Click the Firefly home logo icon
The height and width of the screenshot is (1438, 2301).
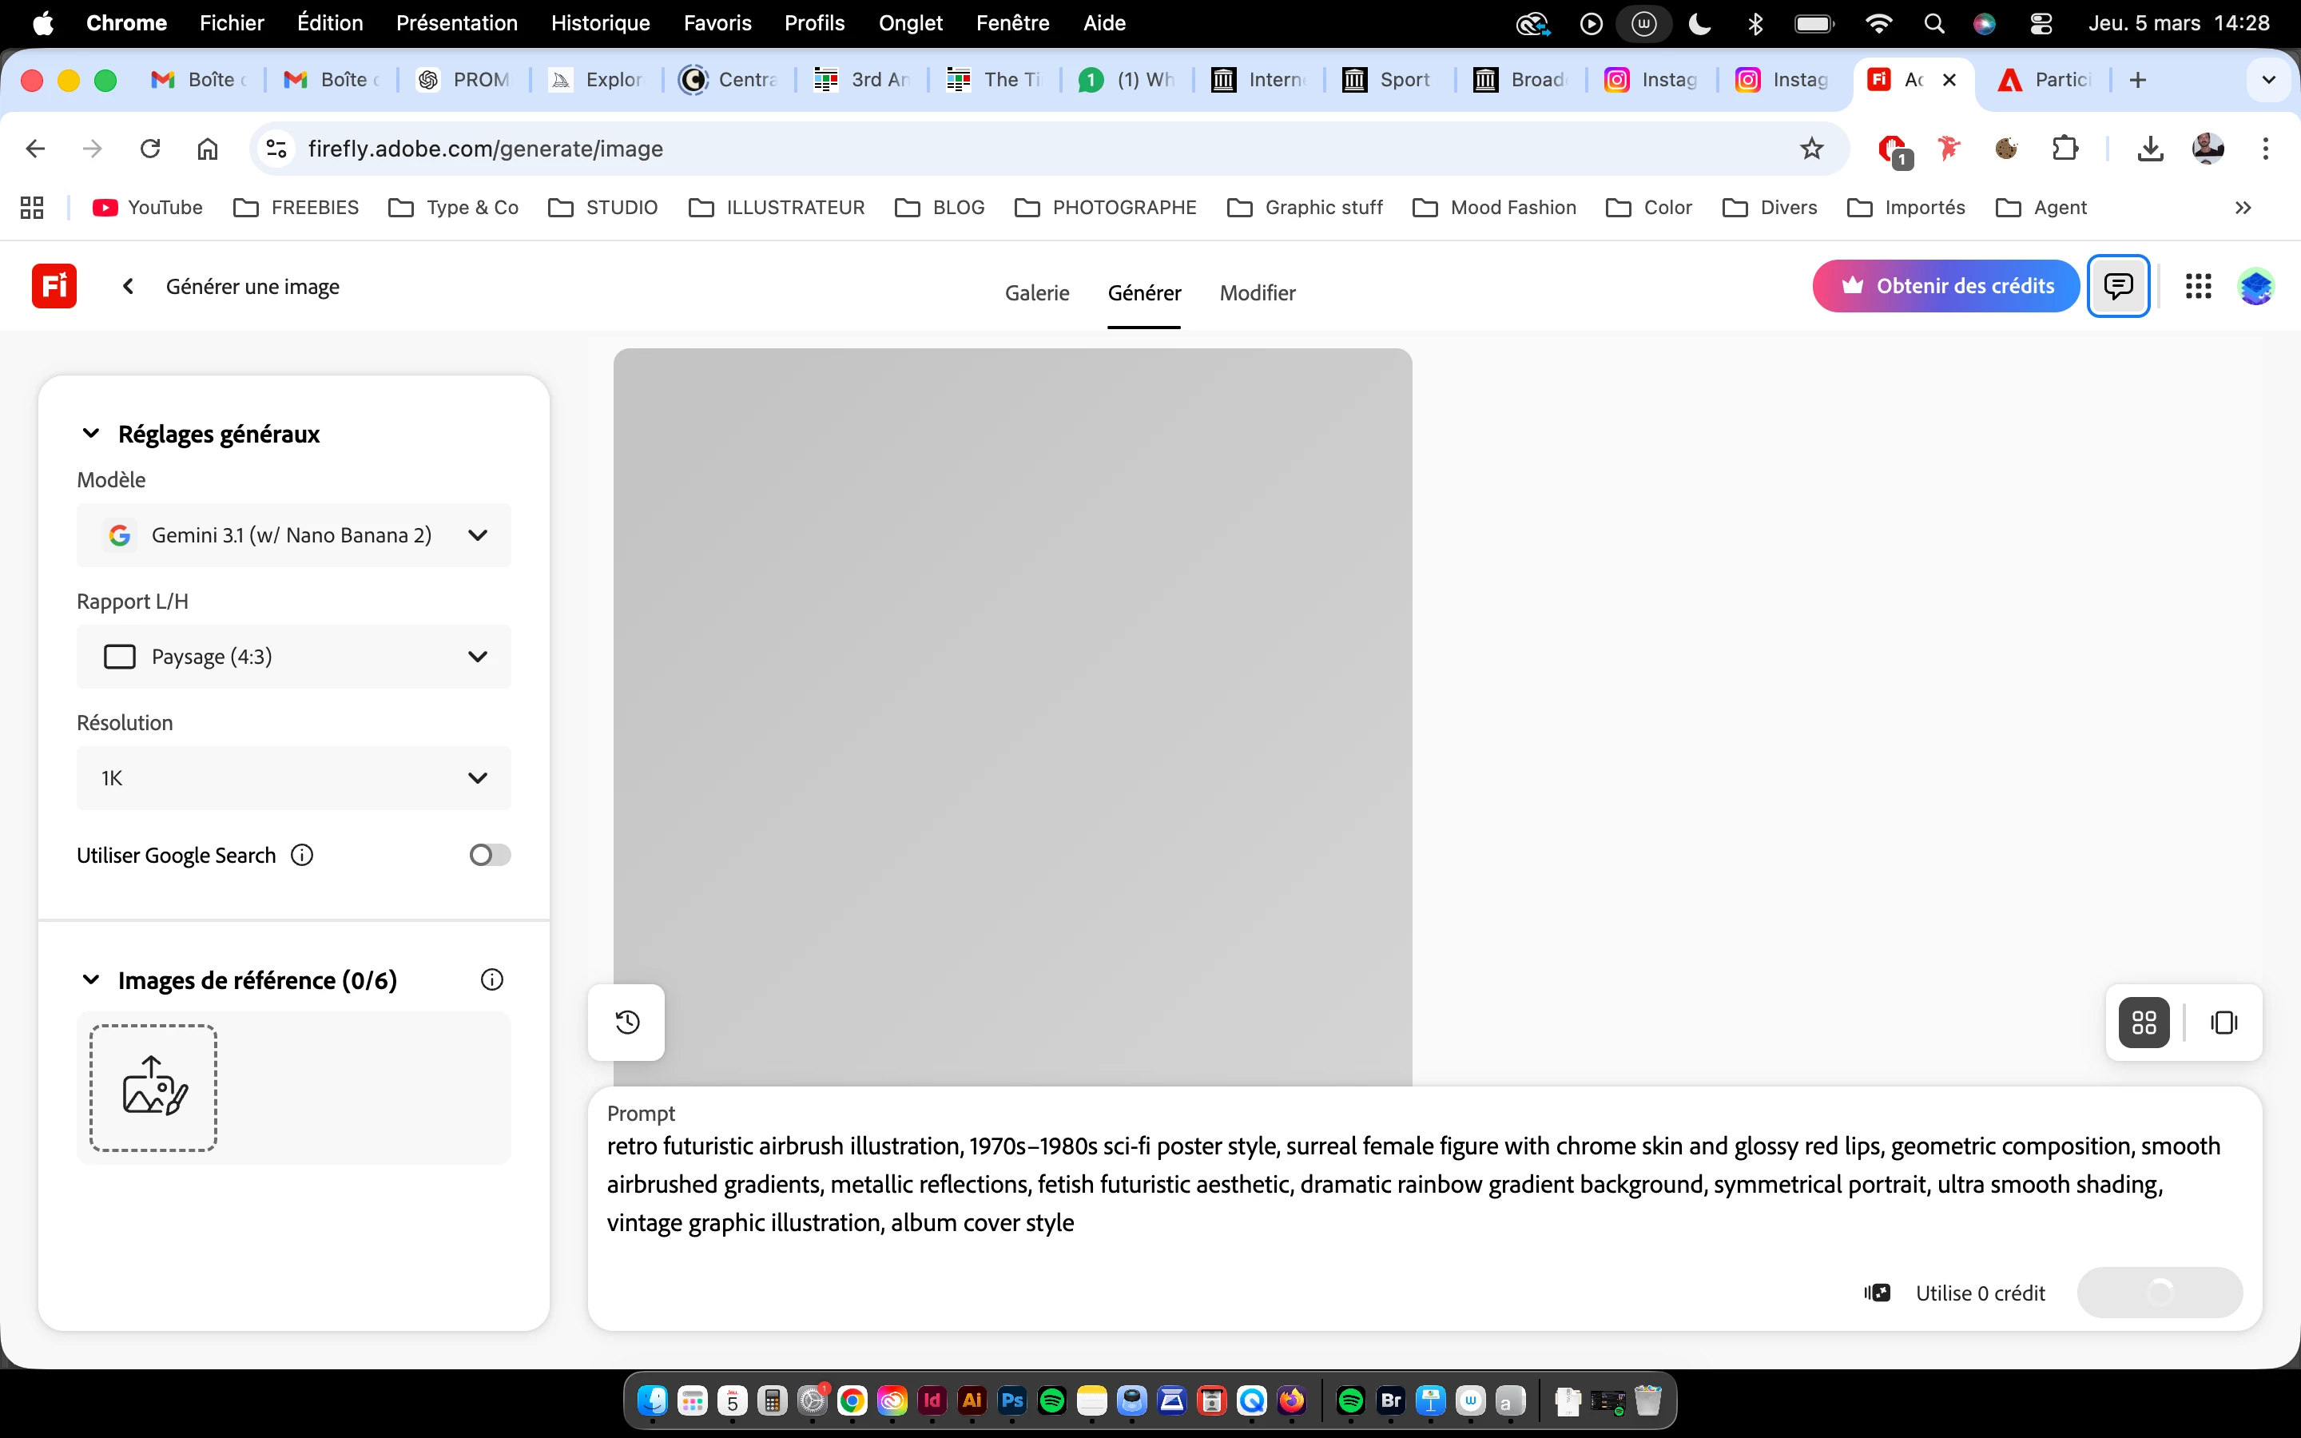pos(54,285)
